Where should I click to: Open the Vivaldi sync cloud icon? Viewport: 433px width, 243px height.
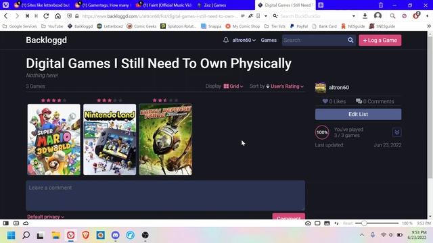26,223
